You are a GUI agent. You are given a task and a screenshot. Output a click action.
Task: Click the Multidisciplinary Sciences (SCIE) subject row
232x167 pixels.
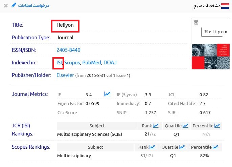(x=90, y=134)
